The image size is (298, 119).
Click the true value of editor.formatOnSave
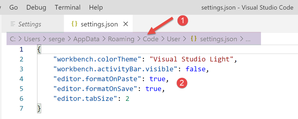[153, 89]
